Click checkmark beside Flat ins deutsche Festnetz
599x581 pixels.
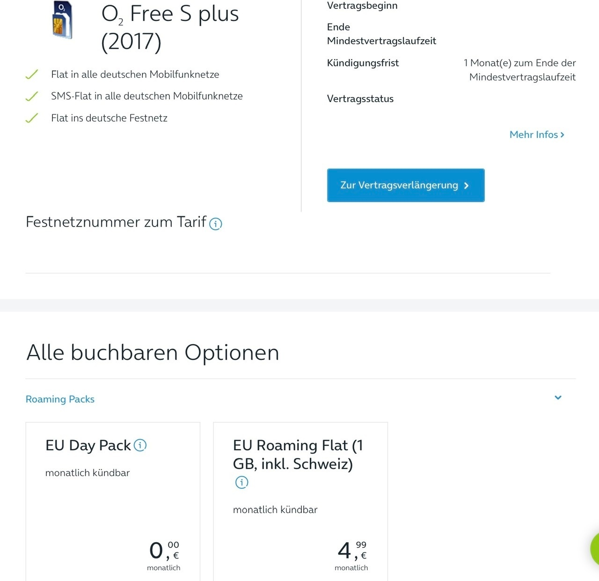pyautogui.click(x=32, y=118)
